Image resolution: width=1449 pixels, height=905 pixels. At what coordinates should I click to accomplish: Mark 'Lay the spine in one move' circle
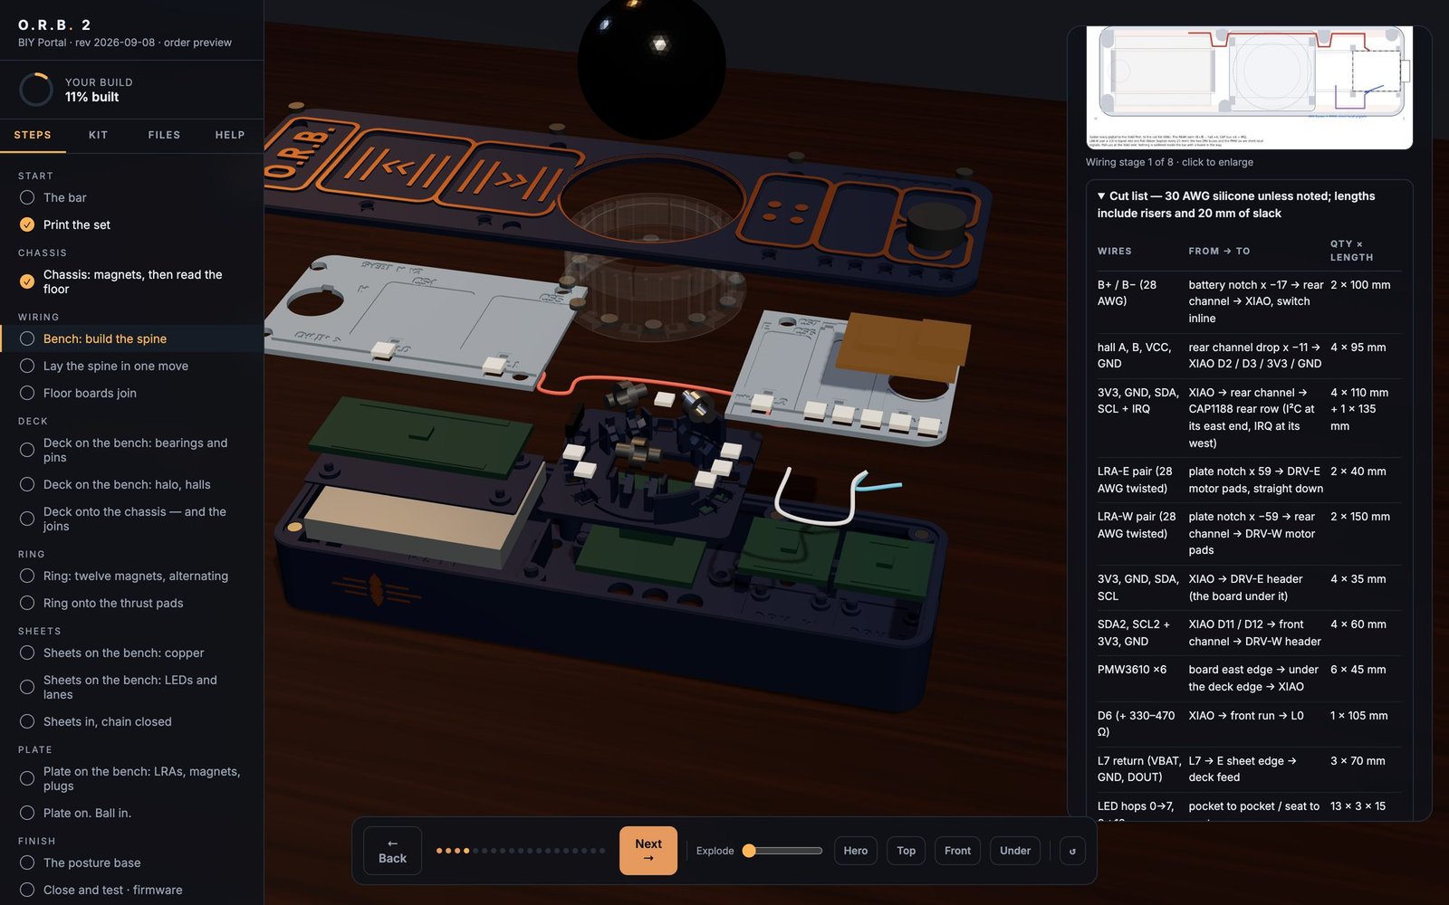(27, 366)
